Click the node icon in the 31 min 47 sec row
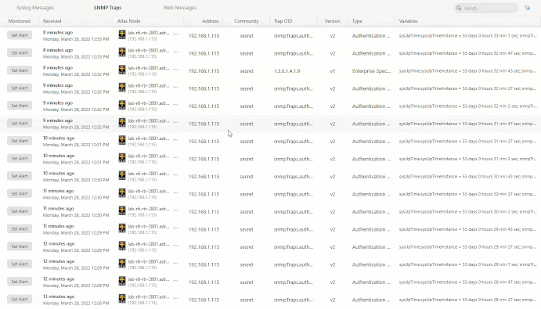The image size is (541, 309). click(x=122, y=123)
